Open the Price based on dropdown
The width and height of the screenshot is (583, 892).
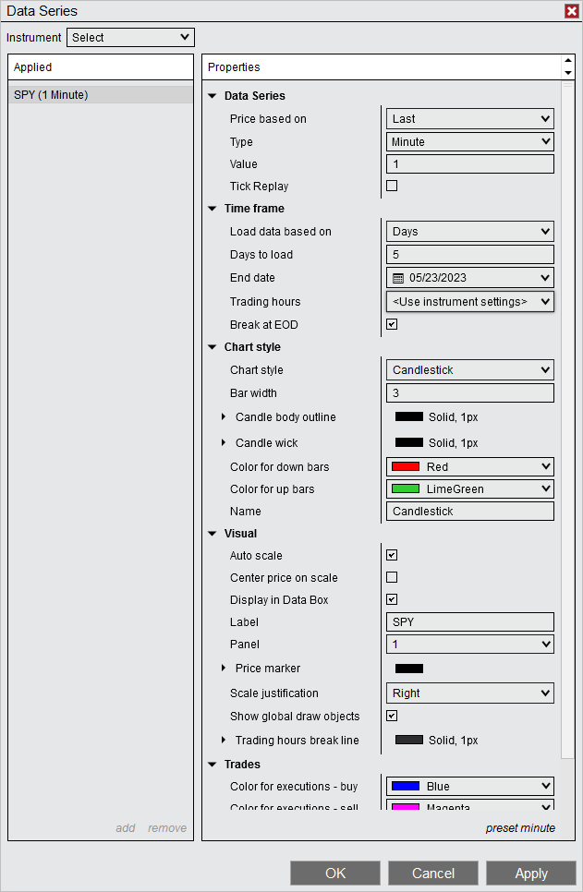coord(469,119)
